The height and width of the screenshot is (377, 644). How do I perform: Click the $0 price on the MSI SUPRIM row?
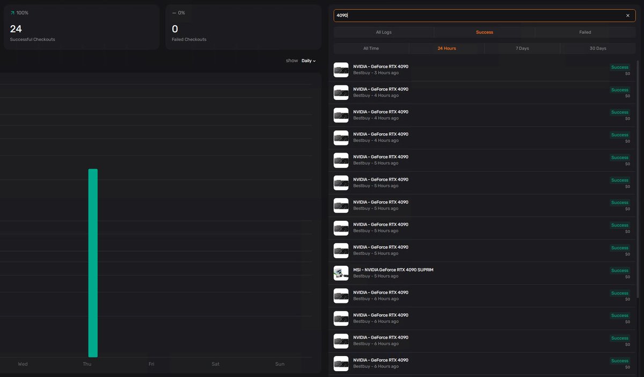click(x=627, y=277)
